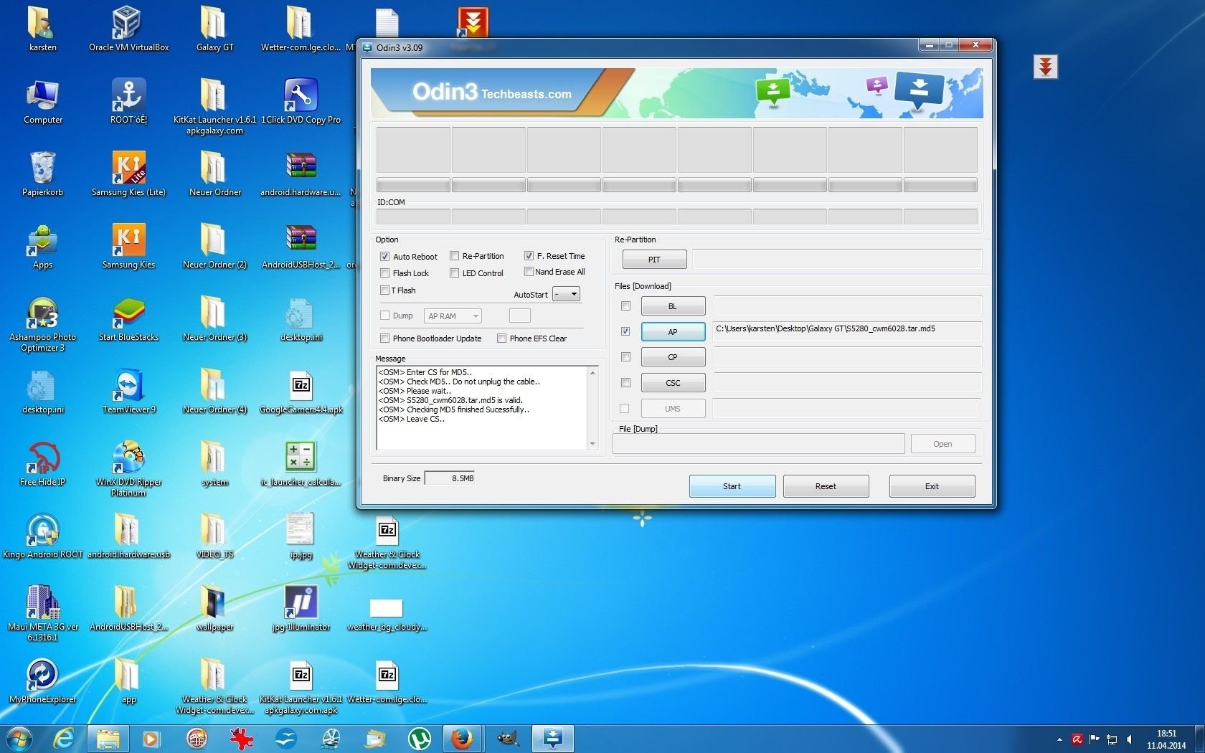Click message log scrollbar down arrow
The height and width of the screenshot is (753, 1205).
pyautogui.click(x=592, y=444)
